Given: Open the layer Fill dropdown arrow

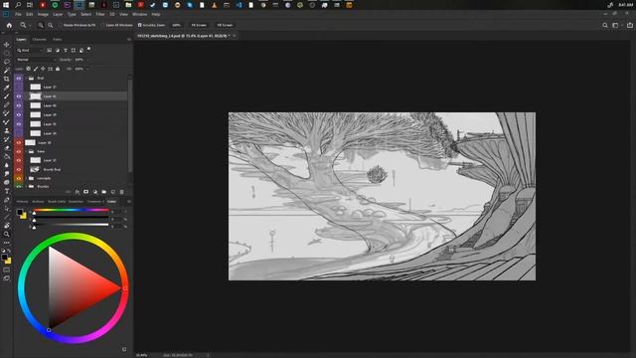Looking at the screenshot, I should 87,69.
